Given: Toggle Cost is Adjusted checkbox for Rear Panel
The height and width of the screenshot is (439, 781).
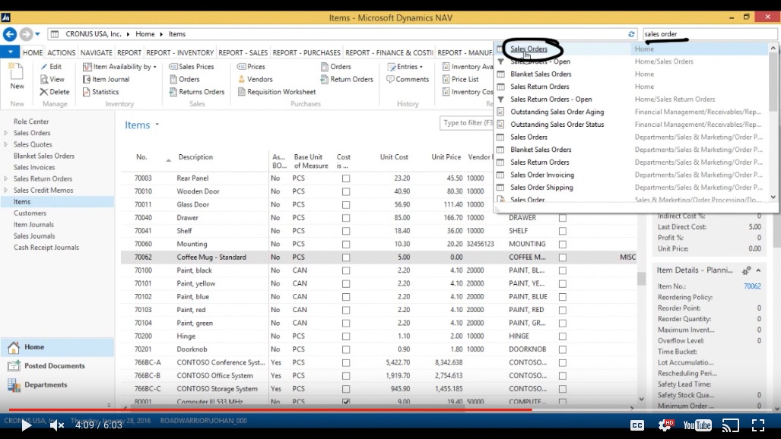Looking at the screenshot, I should tap(346, 178).
